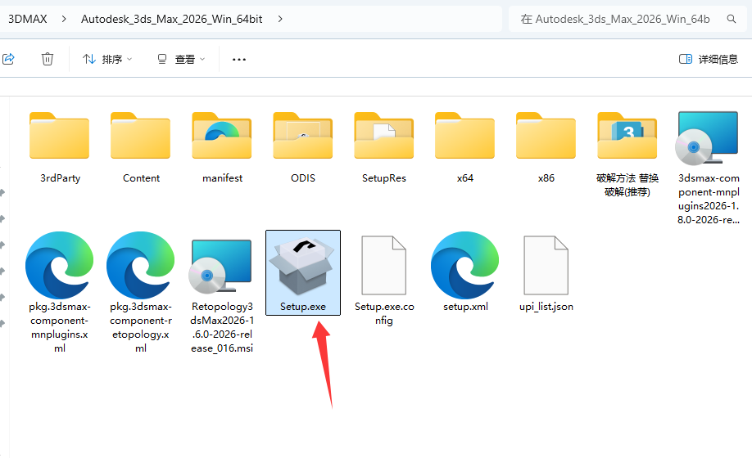
Task: Click the share icon in toolbar
Action: click(x=9, y=59)
